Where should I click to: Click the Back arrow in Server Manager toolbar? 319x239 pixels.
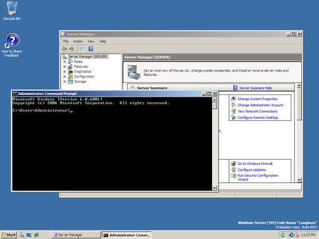click(x=64, y=49)
